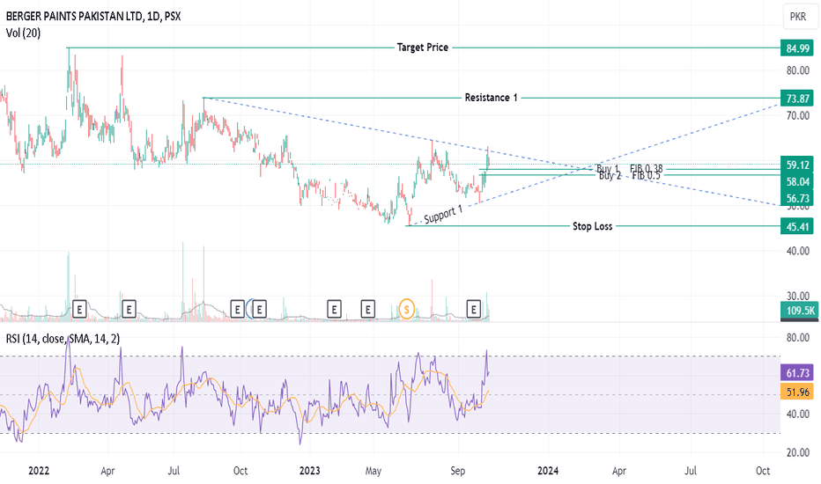This screenshot has height=484, width=821.
Task: Click the 70.00 price axis label
Action: (798, 115)
